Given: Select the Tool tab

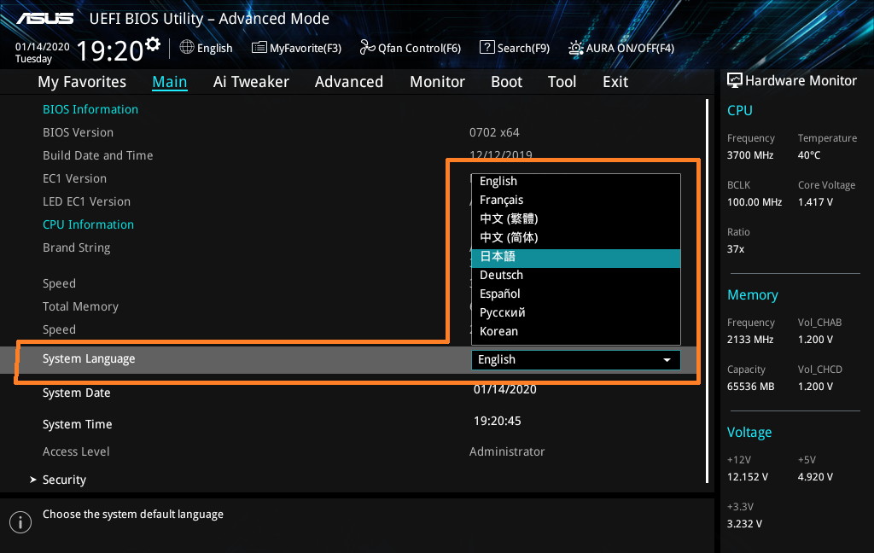Looking at the screenshot, I should 562,82.
